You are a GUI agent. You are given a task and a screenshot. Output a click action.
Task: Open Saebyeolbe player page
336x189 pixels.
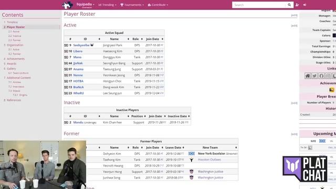(81, 45)
